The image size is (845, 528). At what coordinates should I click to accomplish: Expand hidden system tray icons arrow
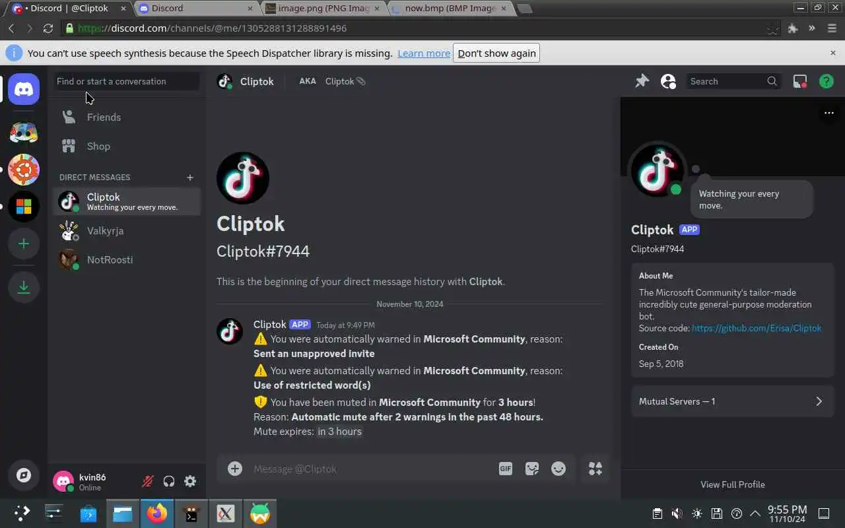click(755, 513)
